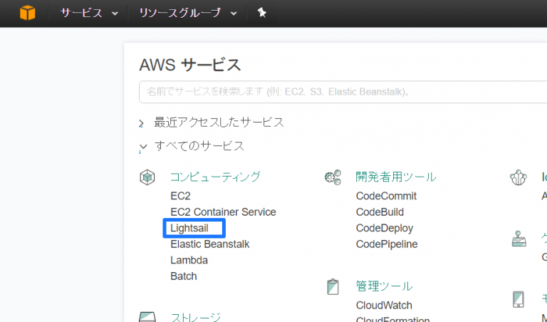Select CodeCommit under developer tools
This screenshot has width=547, height=322.
(x=386, y=196)
